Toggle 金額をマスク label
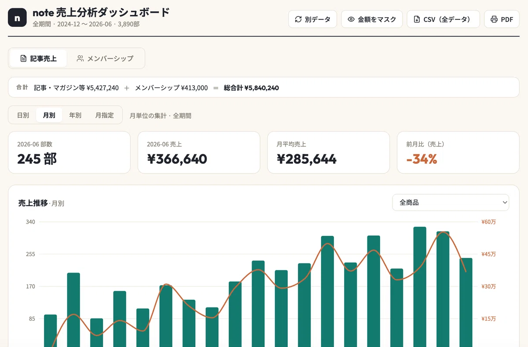This screenshot has height=347, width=528. 377,19
